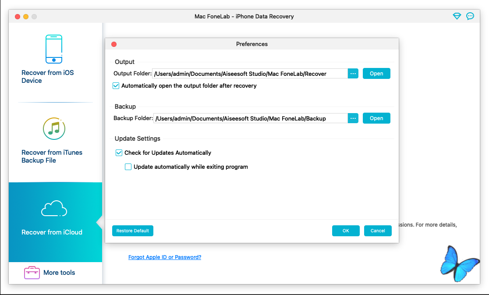This screenshot has height=295, width=489.
Task: Click the More tools toolbox icon
Action: tap(32, 273)
